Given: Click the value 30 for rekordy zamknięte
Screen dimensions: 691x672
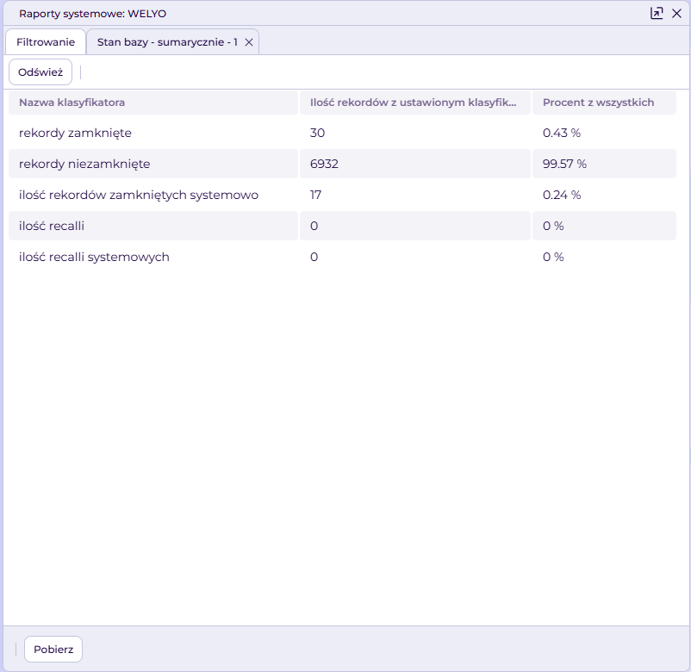Looking at the screenshot, I should pyautogui.click(x=317, y=133).
